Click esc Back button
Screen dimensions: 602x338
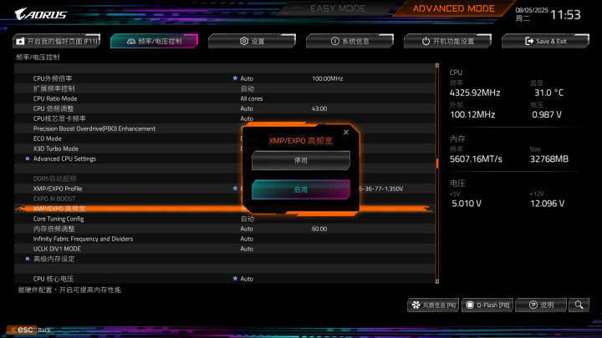coord(28,330)
